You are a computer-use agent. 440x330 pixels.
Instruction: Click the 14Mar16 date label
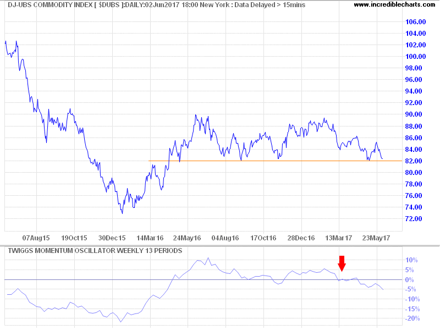150,238
